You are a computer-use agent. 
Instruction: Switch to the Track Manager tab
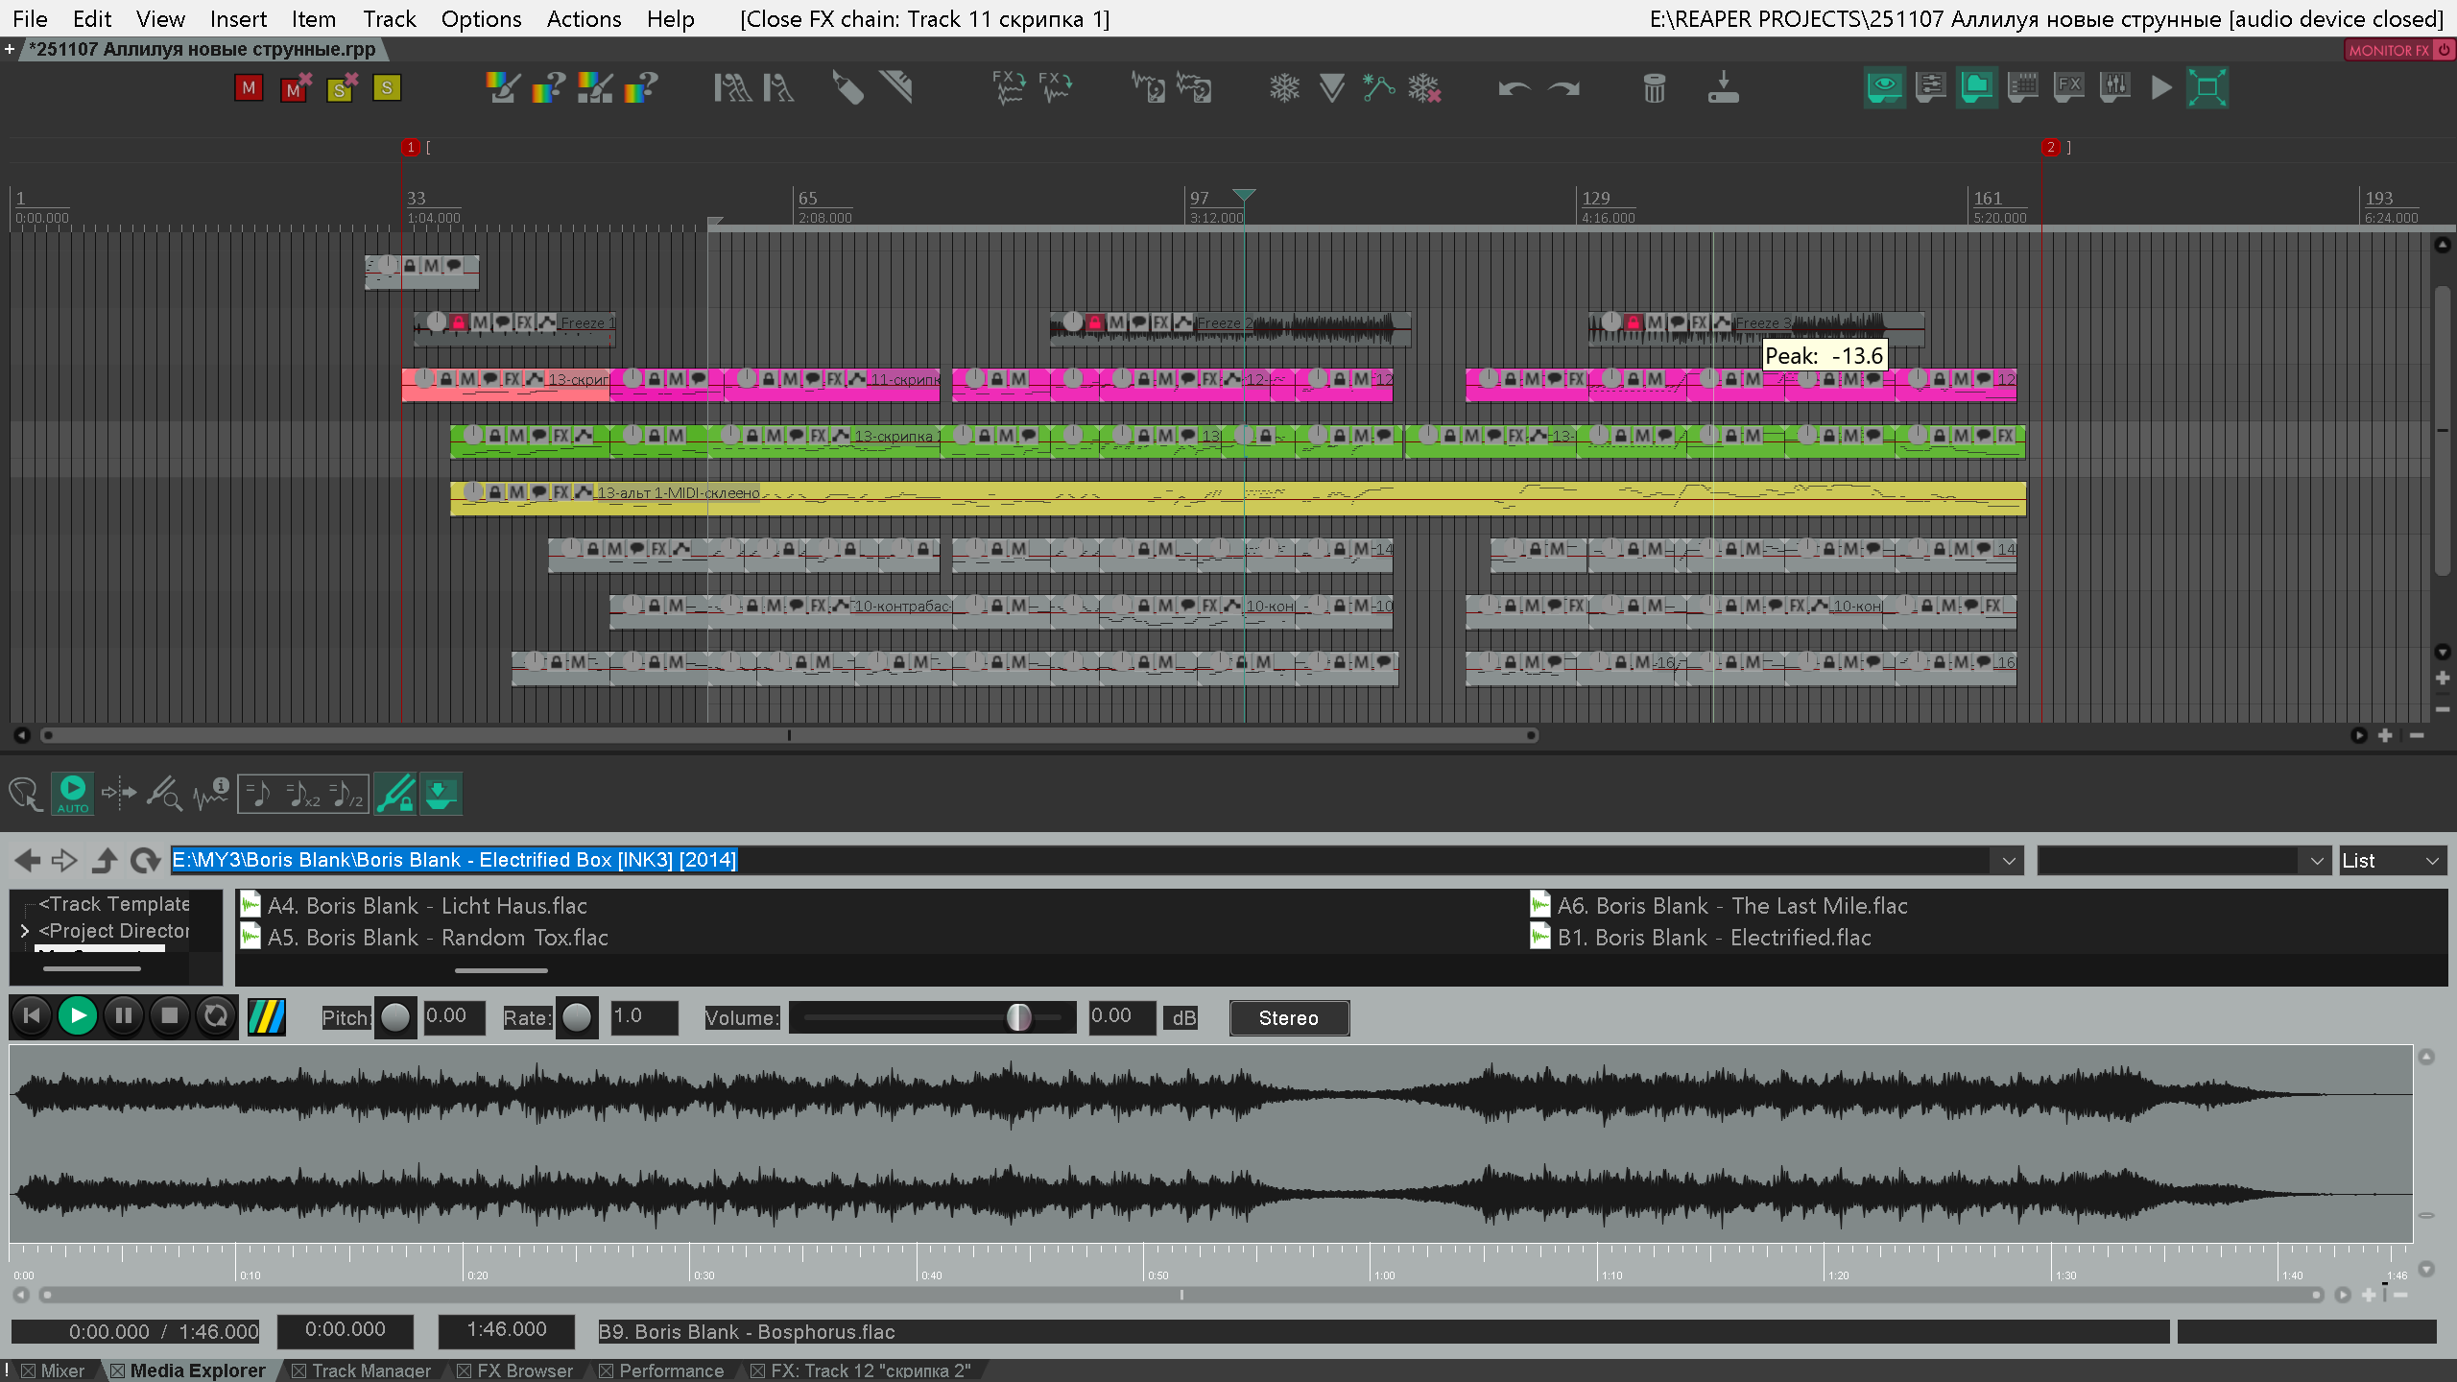click(370, 1370)
